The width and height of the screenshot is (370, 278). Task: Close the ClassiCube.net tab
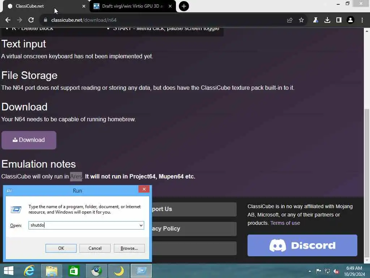84,6
